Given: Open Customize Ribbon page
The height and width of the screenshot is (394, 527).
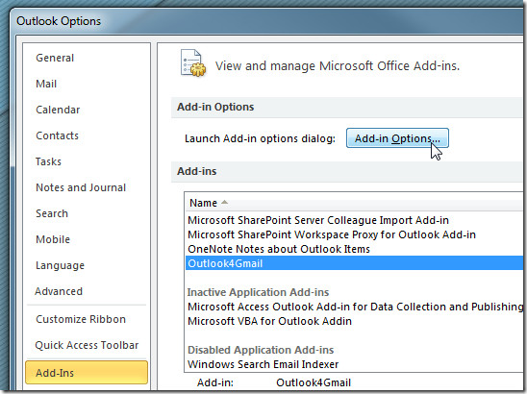Looking at the screenshot, I should [x=81, y=319].
